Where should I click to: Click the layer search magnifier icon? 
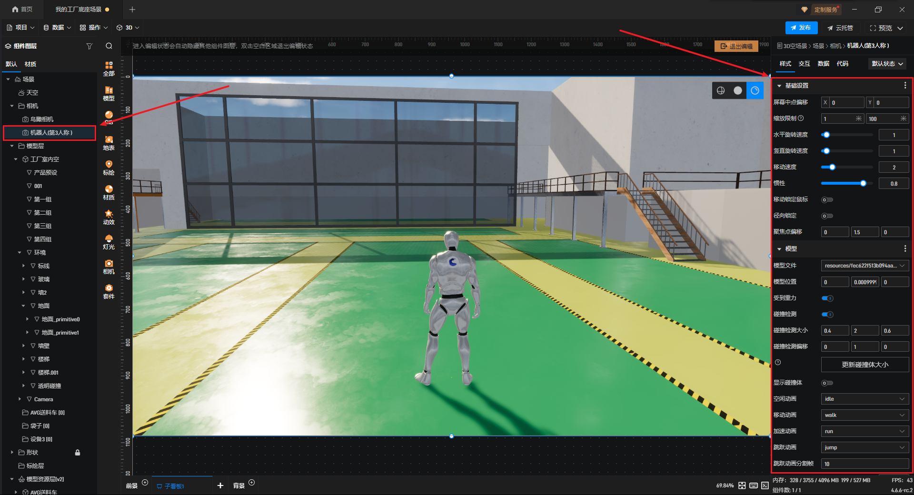coord(109,46)
